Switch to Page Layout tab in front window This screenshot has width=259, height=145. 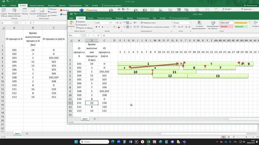tap(104, 18)
